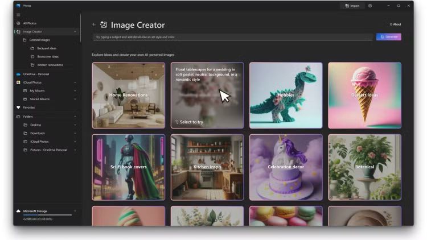427x240 pixels.
Task: Click the Generate button
Action: click(x=388, y=37)
